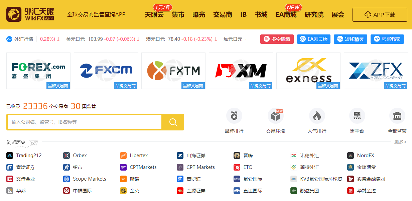Screen dimensions: 412x201
Task: Open the FXCM broker card
Action: (106, 71)
